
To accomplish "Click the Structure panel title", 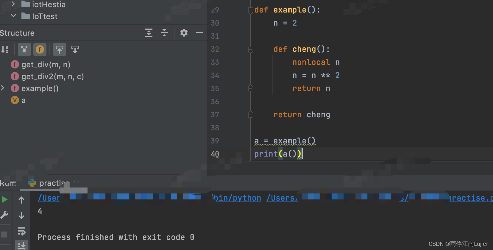I will click(x=17, y=33).
